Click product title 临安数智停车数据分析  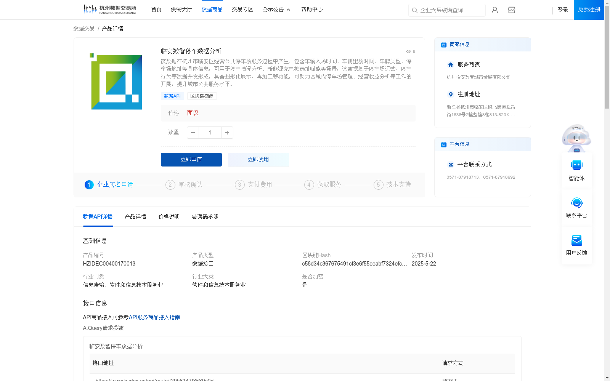point(191,51)
